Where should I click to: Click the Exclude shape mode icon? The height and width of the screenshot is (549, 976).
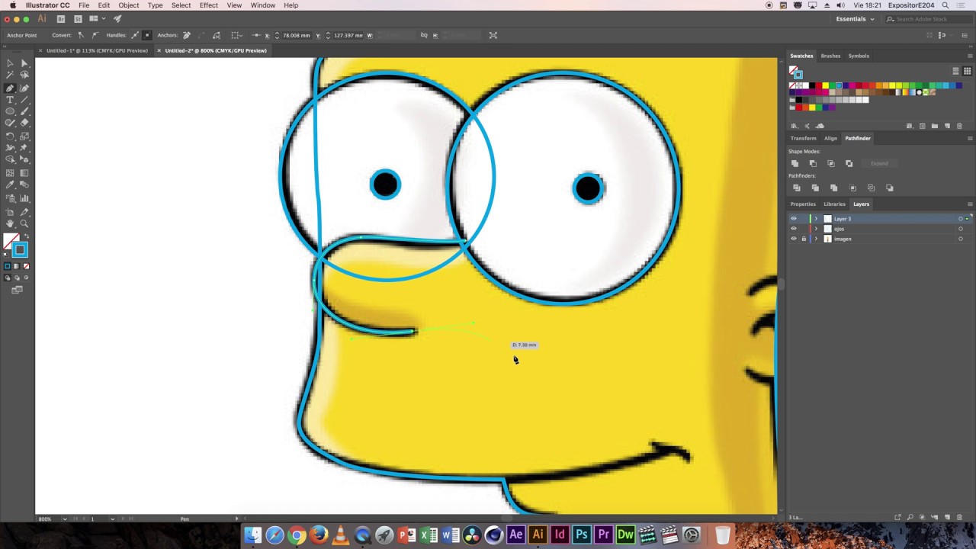849,163
